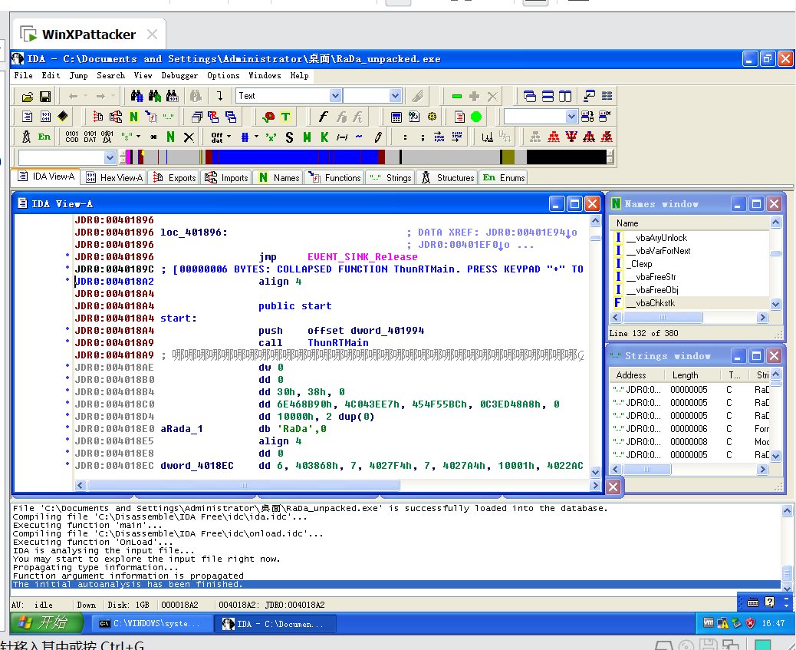
Task: Expand the forward arrow history dropdown
Action: tap(112, 96)
